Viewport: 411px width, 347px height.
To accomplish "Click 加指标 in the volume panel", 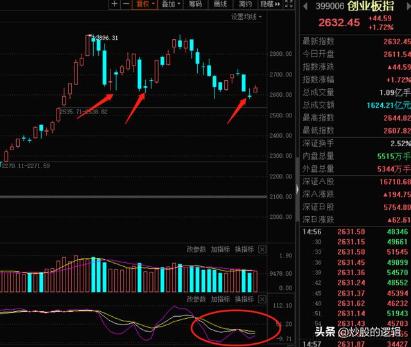I will click(x=220, y=250).
